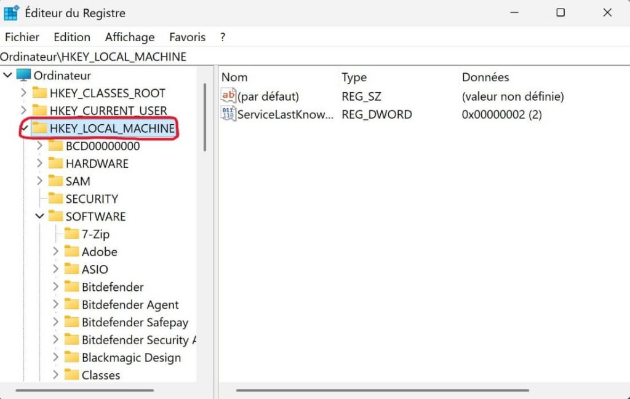630x399 pixels.
Task: Expand the HARDWARE key chevron
Action: pos(40,164)
